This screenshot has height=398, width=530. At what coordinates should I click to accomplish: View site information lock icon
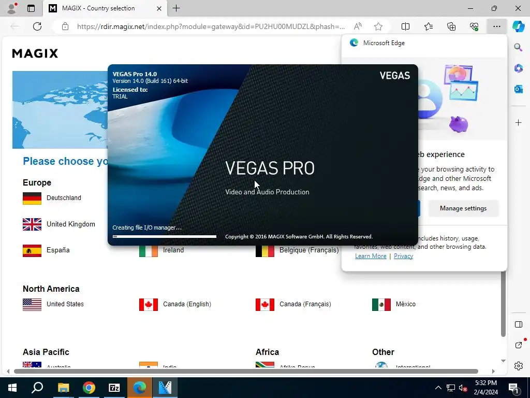pos(65,26)
